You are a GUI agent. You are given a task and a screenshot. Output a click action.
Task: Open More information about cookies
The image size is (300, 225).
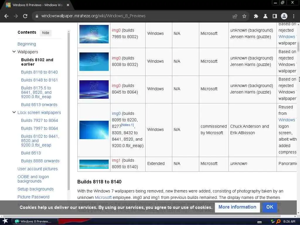[237, 207]
